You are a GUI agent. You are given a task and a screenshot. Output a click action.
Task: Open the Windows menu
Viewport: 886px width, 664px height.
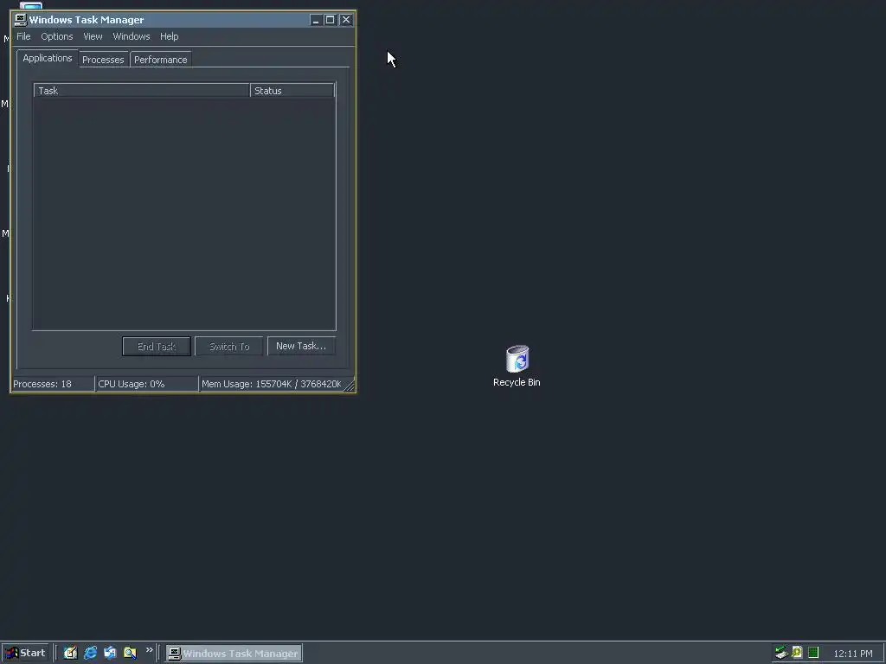pyautogui.click(x=132, y=36)
